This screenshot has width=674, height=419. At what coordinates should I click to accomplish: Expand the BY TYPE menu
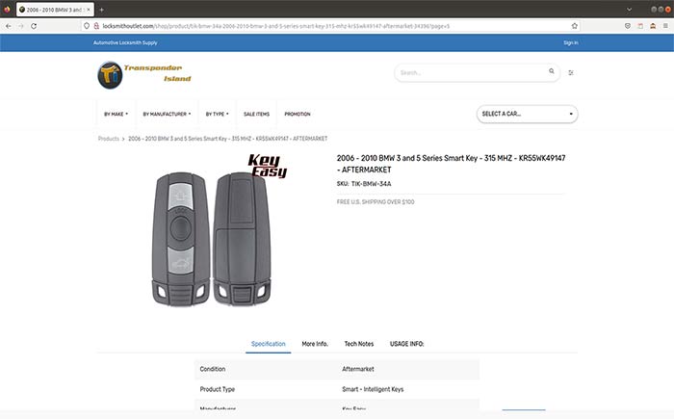217,114
